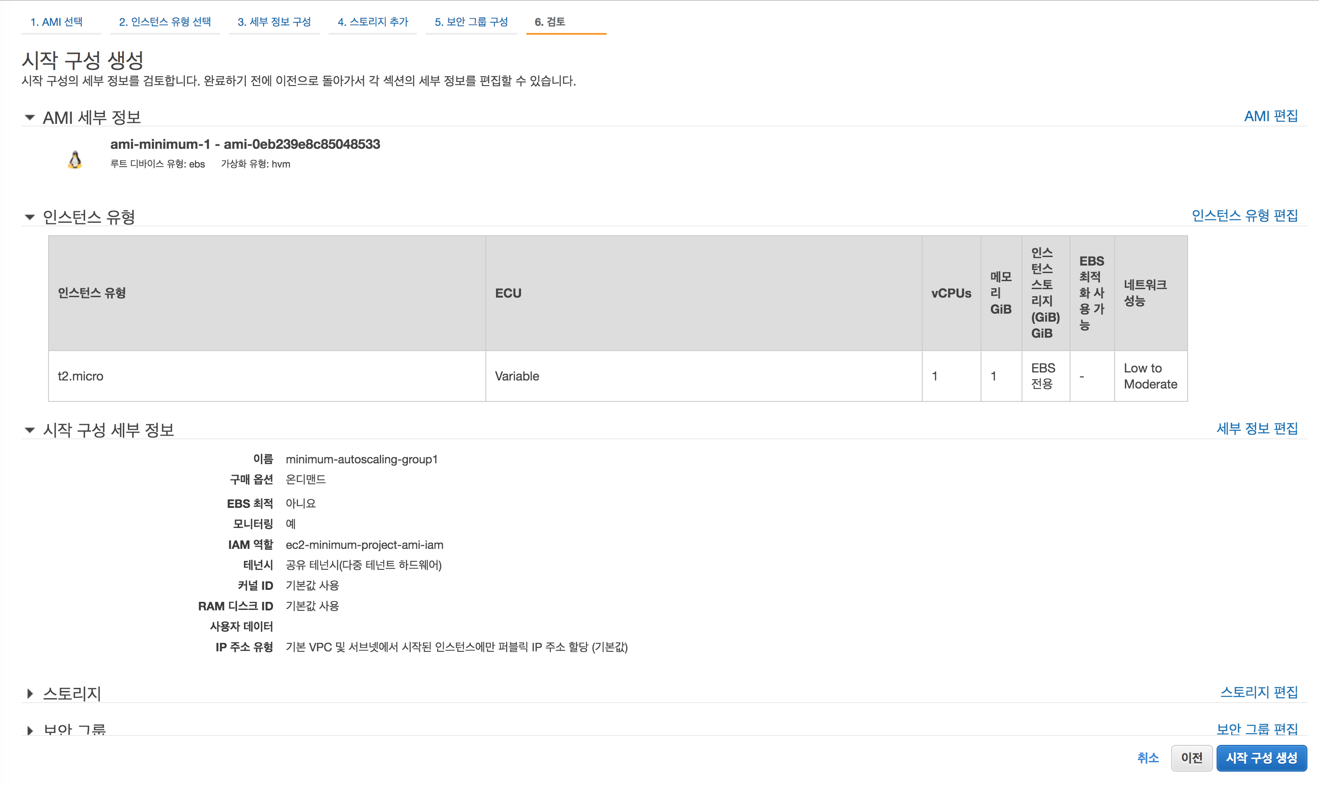This screenshot has width=1319, height=785.
Task: Collapse the 시작 구성 세부 정보 section
Action: tap(29, 430)
